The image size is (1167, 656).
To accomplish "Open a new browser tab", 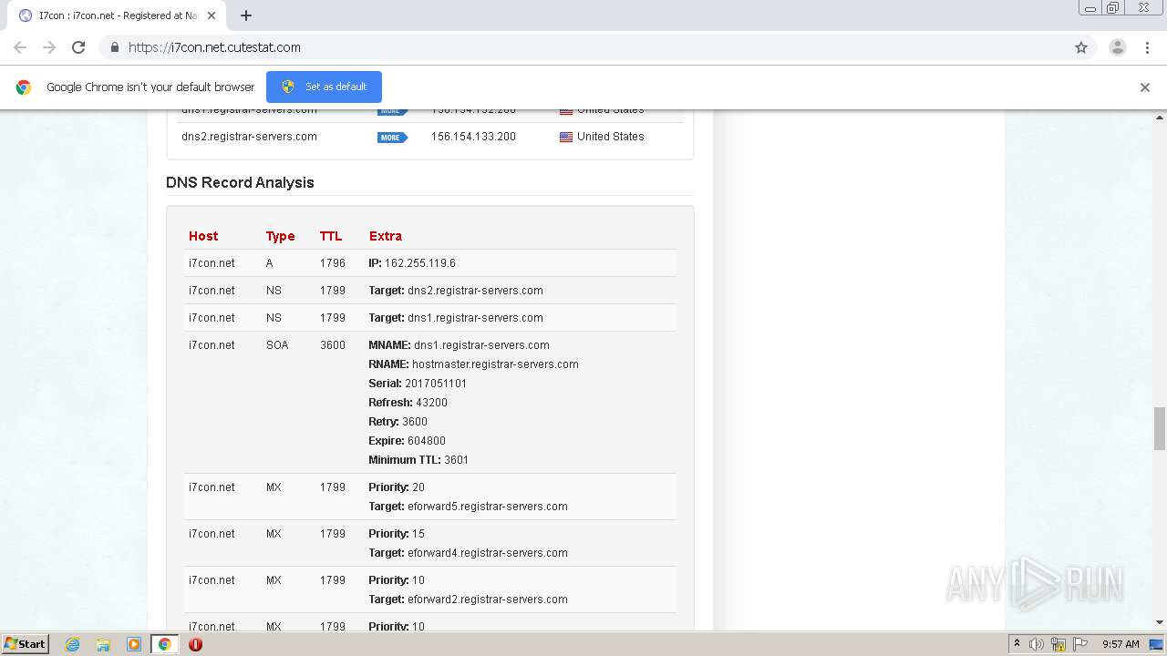I will 246,15.
